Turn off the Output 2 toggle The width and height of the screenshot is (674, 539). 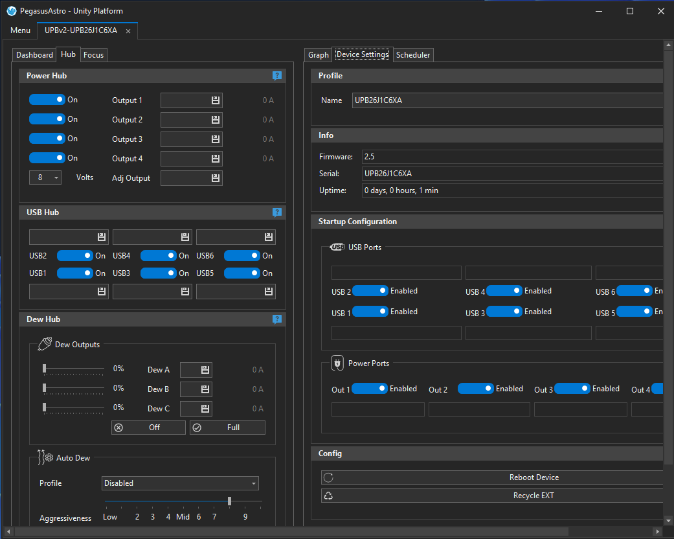click(x=47, y=119)
